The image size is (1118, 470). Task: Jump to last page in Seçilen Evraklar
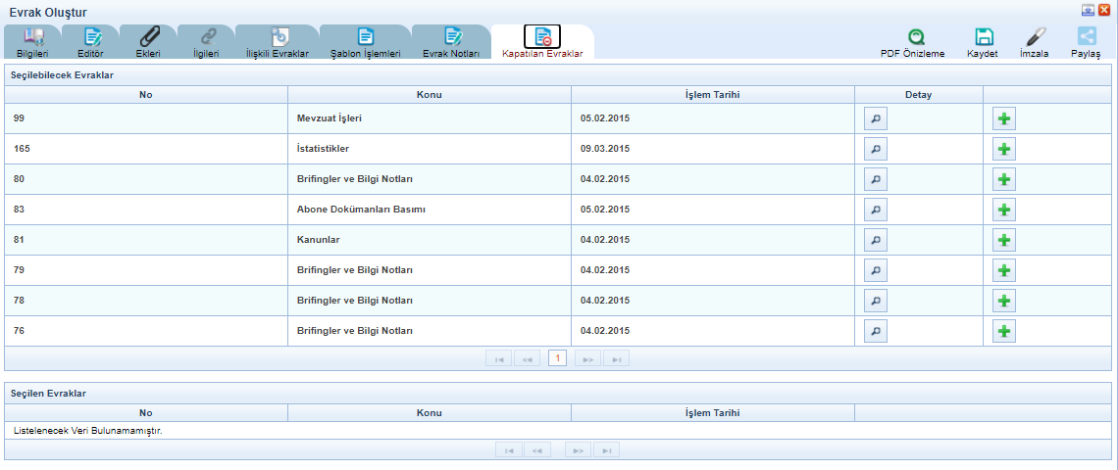pyautogui.click(x=606, y=450)
